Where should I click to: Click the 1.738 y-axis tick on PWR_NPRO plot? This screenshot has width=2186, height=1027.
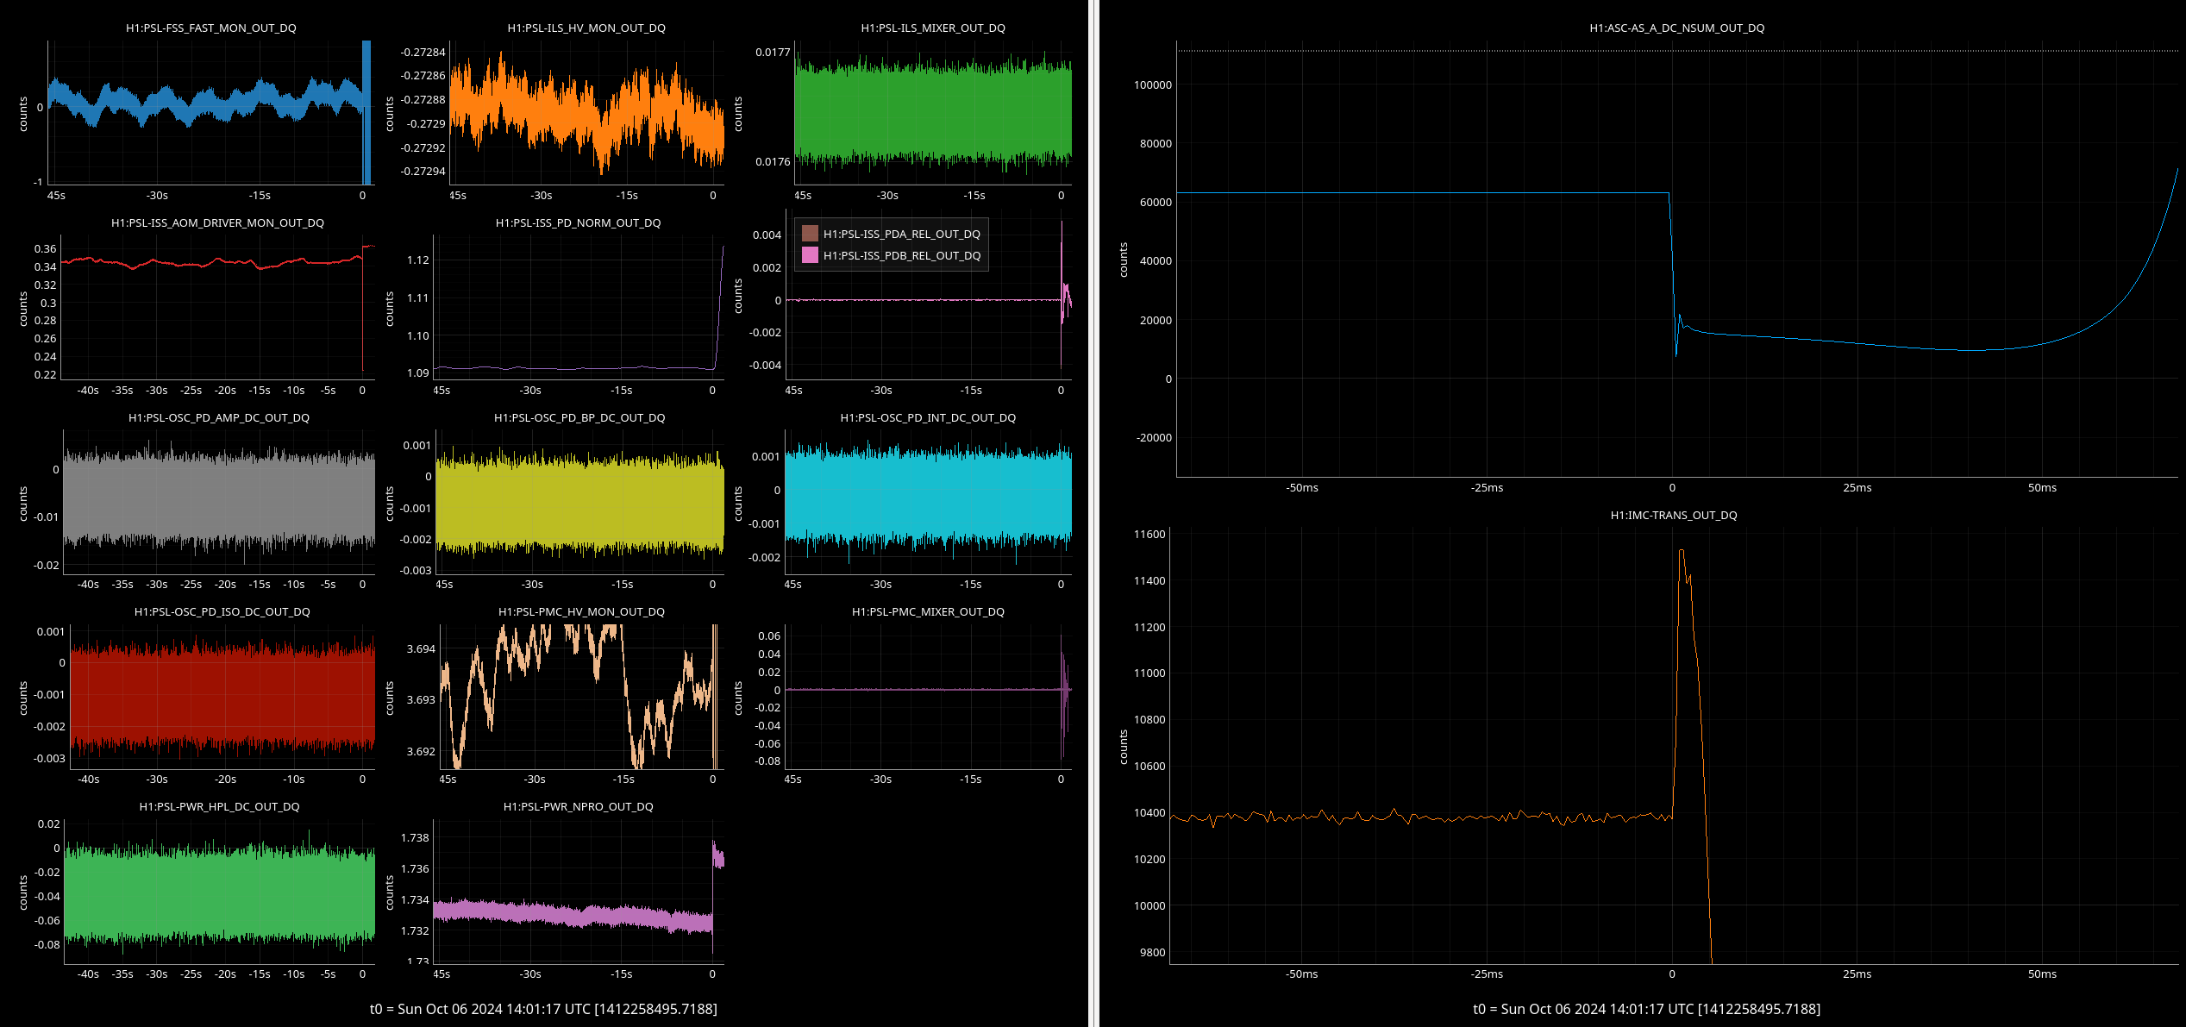tap(415, 837)
